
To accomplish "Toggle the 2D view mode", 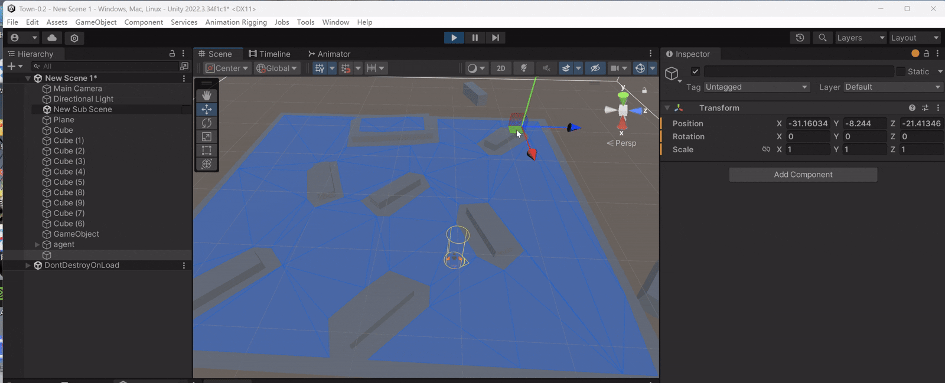I will coord(501,68).
